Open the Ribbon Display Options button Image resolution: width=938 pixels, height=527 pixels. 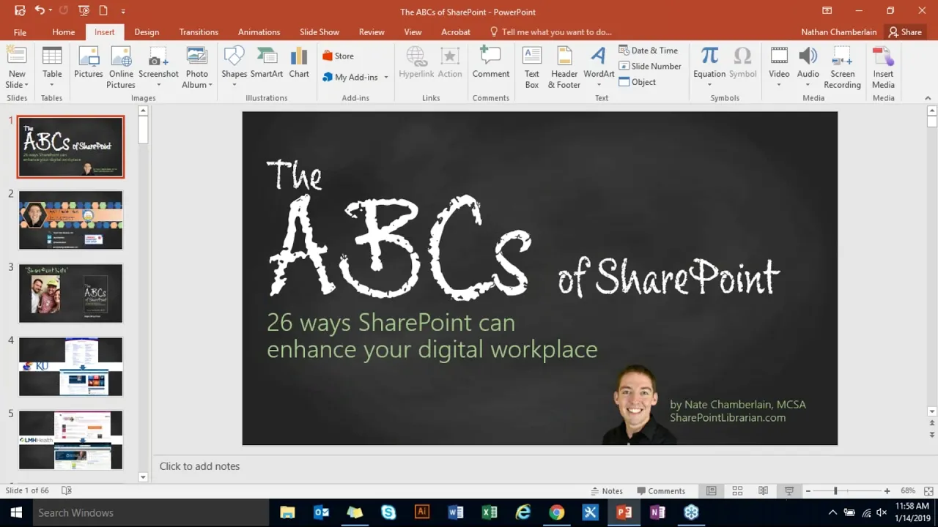pyautogui.click(x=827, y=11)
